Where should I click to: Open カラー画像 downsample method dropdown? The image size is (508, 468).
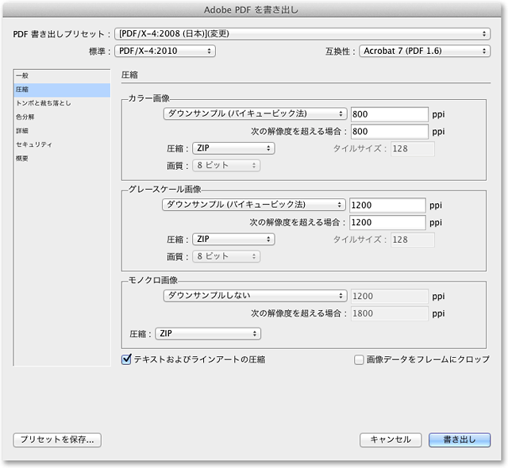coord(254,113)
